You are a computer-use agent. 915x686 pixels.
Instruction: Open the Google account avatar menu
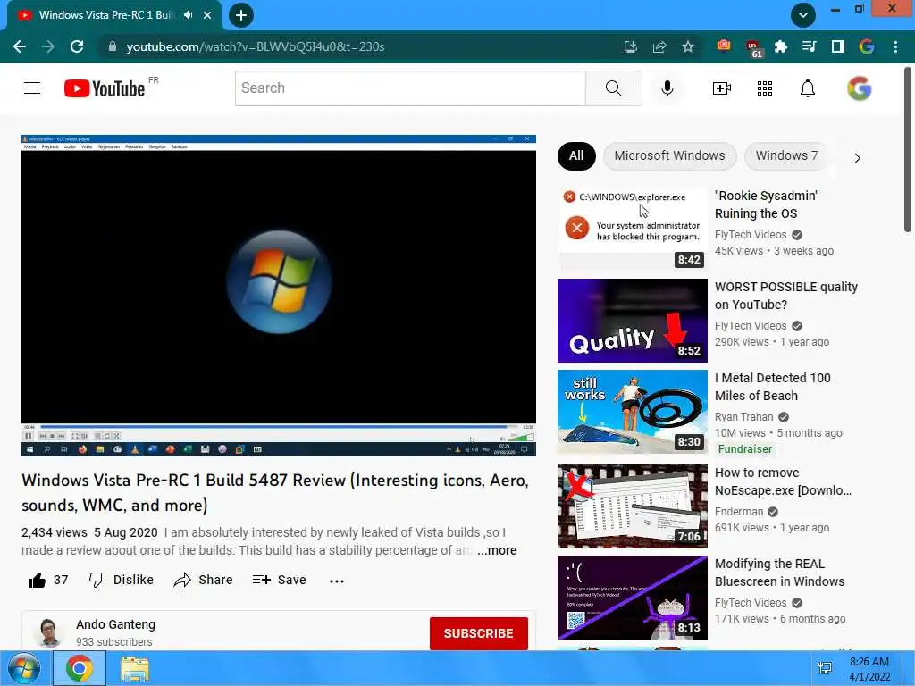coord(859,88)
